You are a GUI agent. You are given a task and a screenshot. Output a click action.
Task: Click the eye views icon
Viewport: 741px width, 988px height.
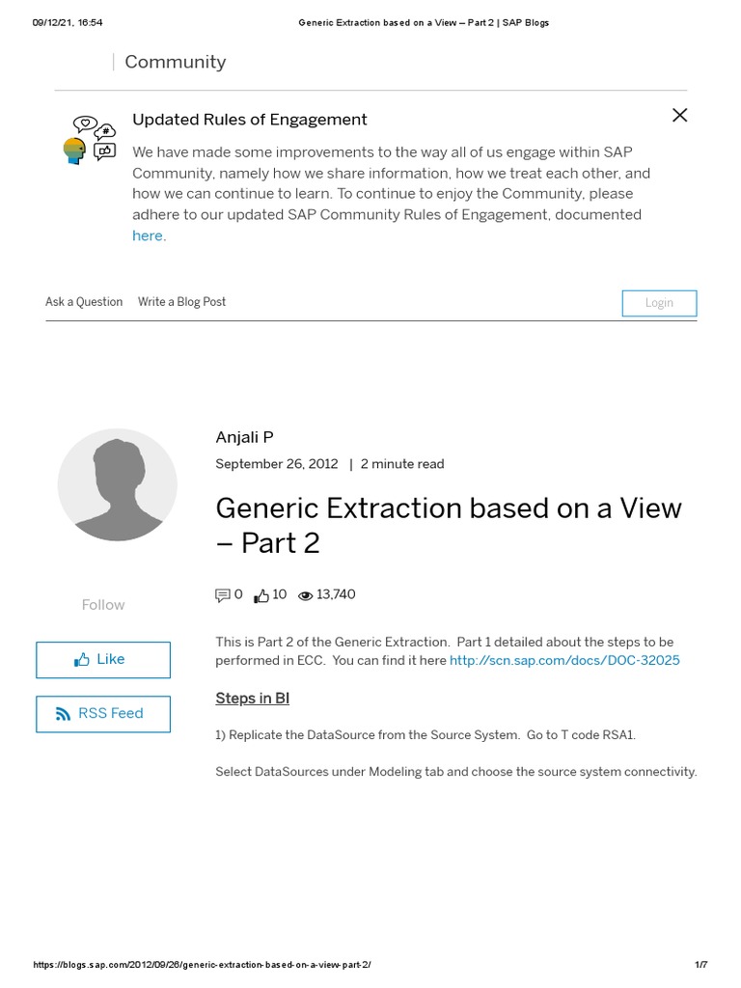306,595
